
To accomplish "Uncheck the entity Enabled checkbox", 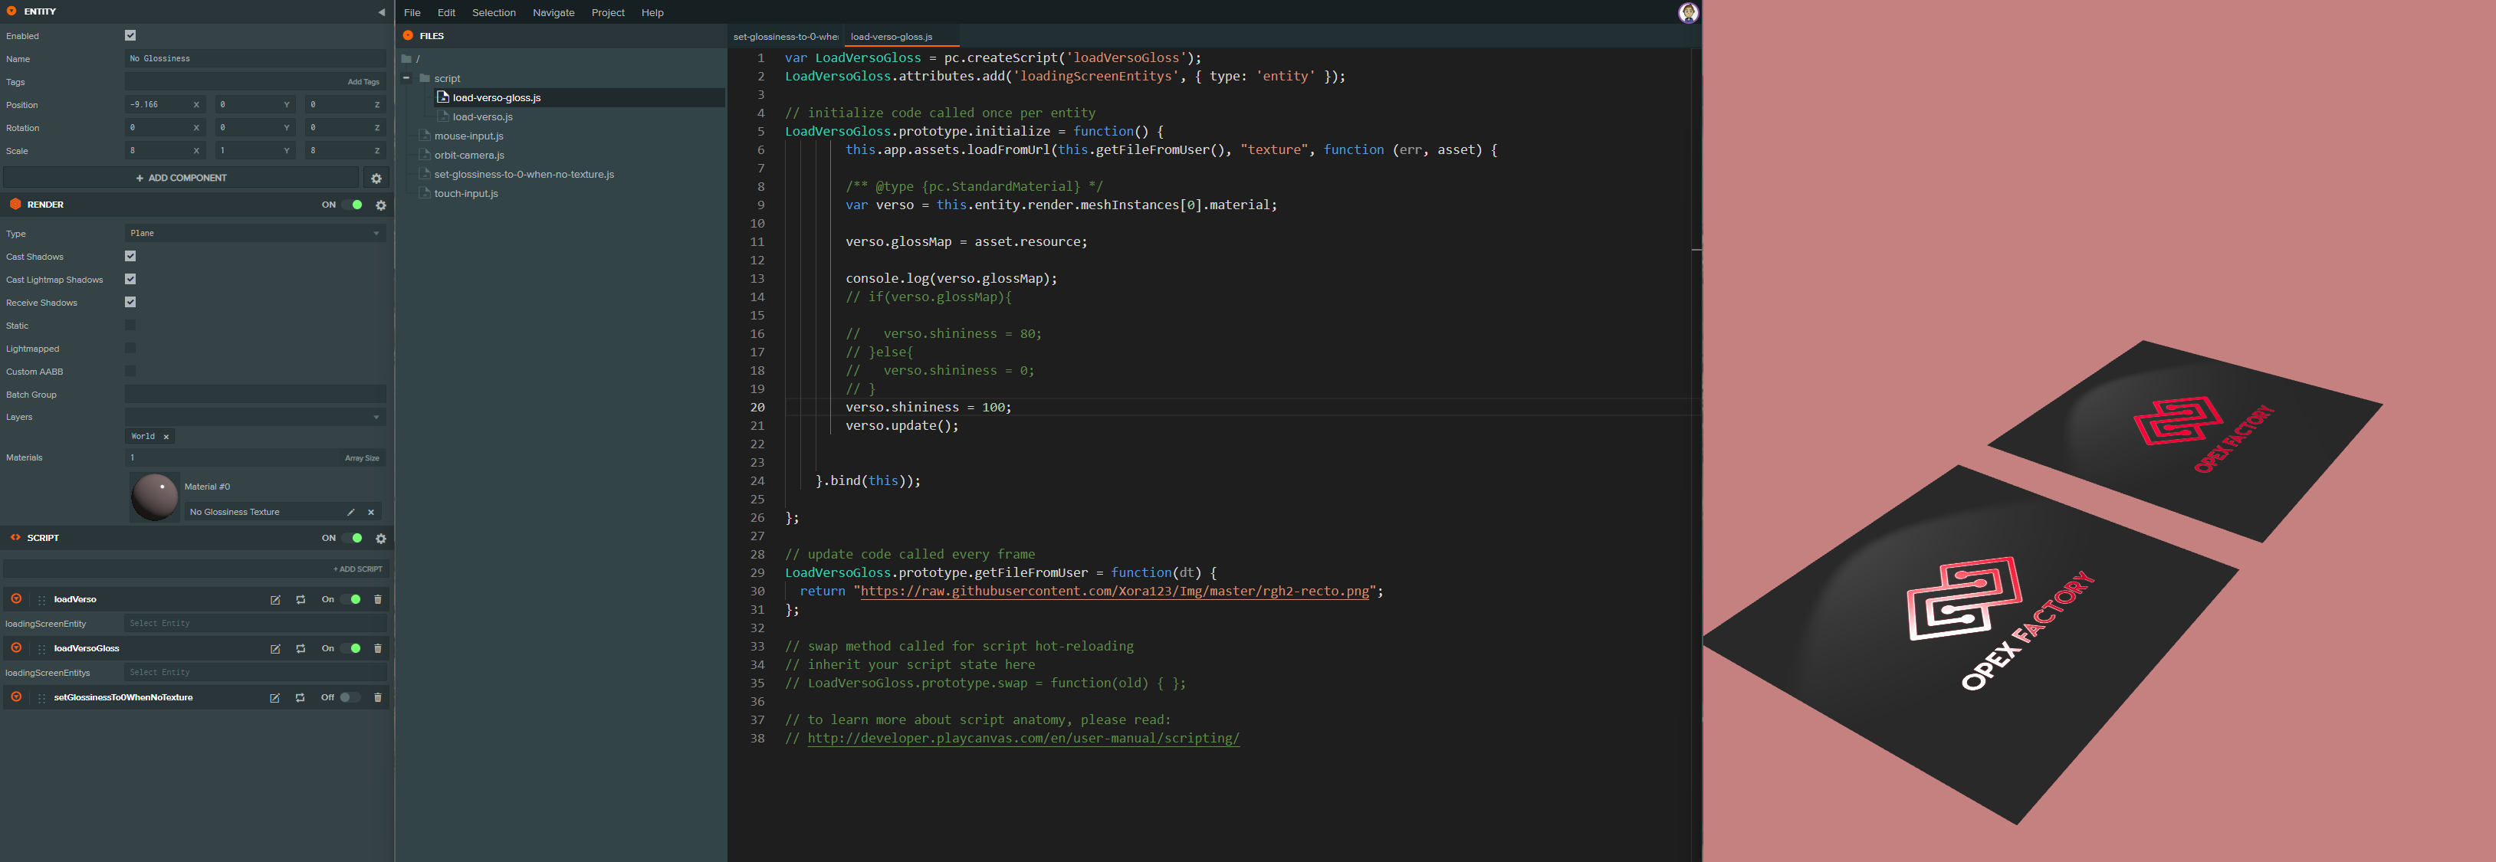I will pos(131,36).
